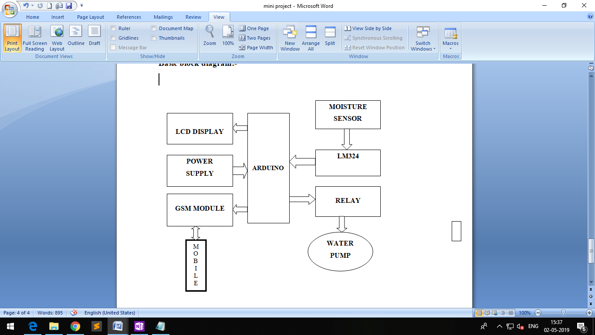The width and height of the screenshot is (595, 335).
Task: Click the ENG input language indicator
Action: coord(533,326)
